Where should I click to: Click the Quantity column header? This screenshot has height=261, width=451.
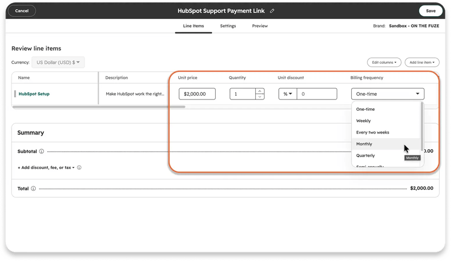point(237,78)
